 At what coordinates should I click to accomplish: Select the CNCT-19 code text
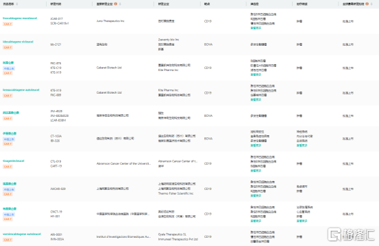tap(56, 212)
